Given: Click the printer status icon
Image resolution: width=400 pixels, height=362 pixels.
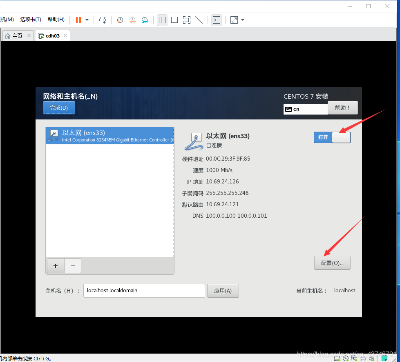Looking at the screenshot, I should coord(362,358).
